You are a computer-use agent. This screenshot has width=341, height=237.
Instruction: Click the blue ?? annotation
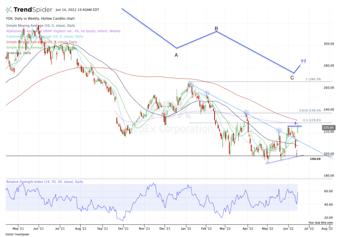[x=304, y=62]
